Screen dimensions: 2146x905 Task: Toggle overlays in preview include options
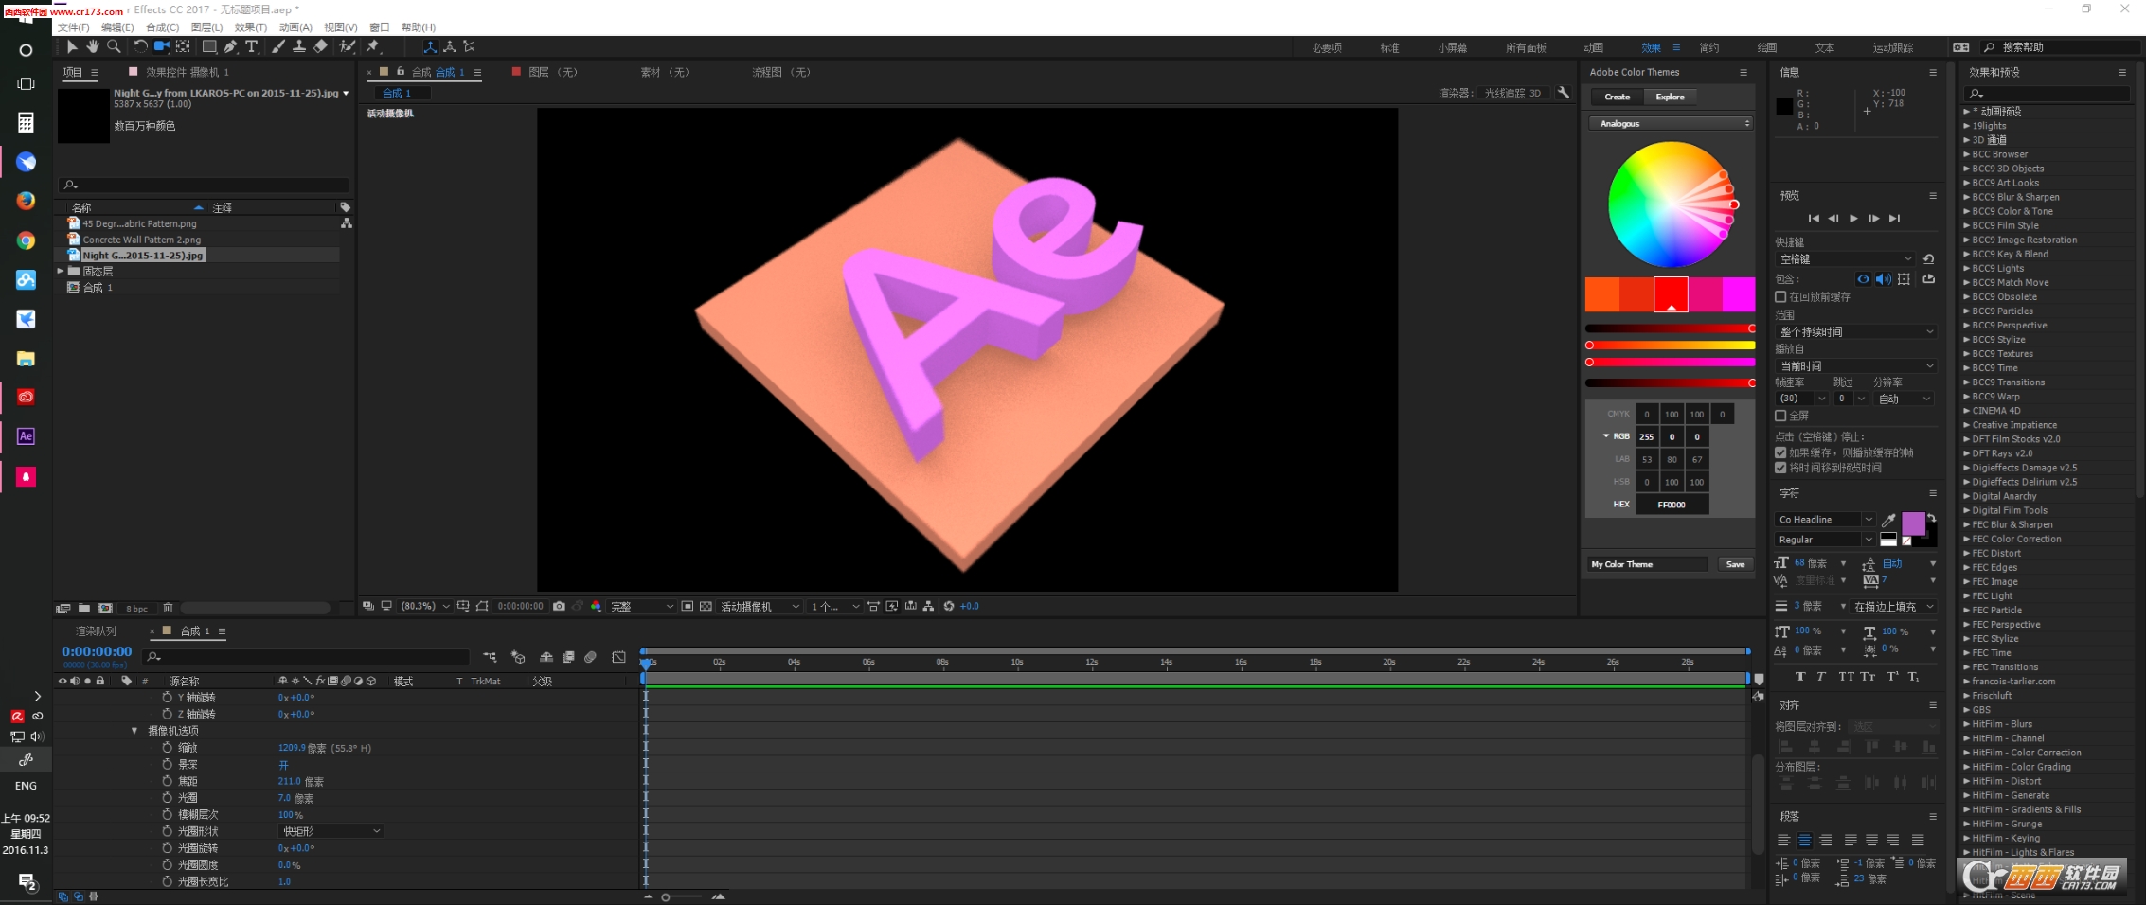(1905, 279)
